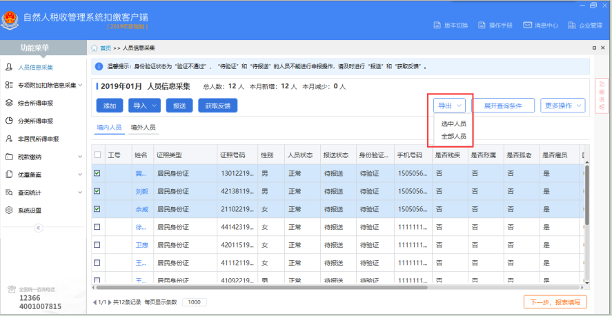612x316 pixels.
Task: Open the name link 卫惠
Action: click(x=141, y=245)
